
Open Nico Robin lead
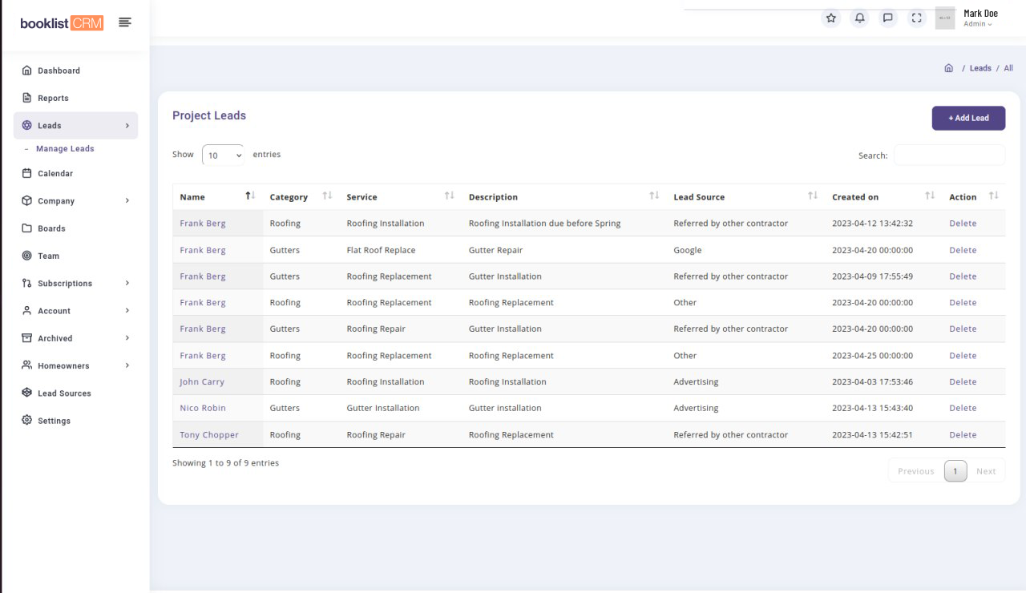click(x=203, y=408)
